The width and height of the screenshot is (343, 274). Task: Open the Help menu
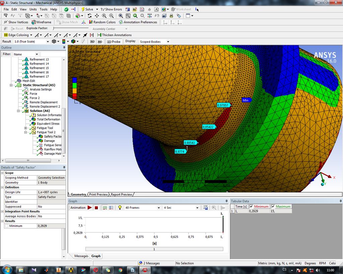54,9
